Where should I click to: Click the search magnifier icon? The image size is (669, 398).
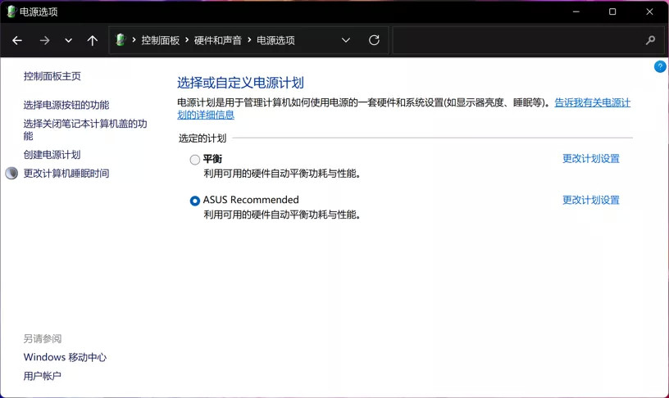[650, 40]
